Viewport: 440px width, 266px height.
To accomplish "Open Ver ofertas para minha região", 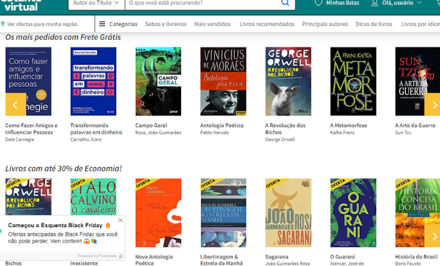I will click(42, 24).
